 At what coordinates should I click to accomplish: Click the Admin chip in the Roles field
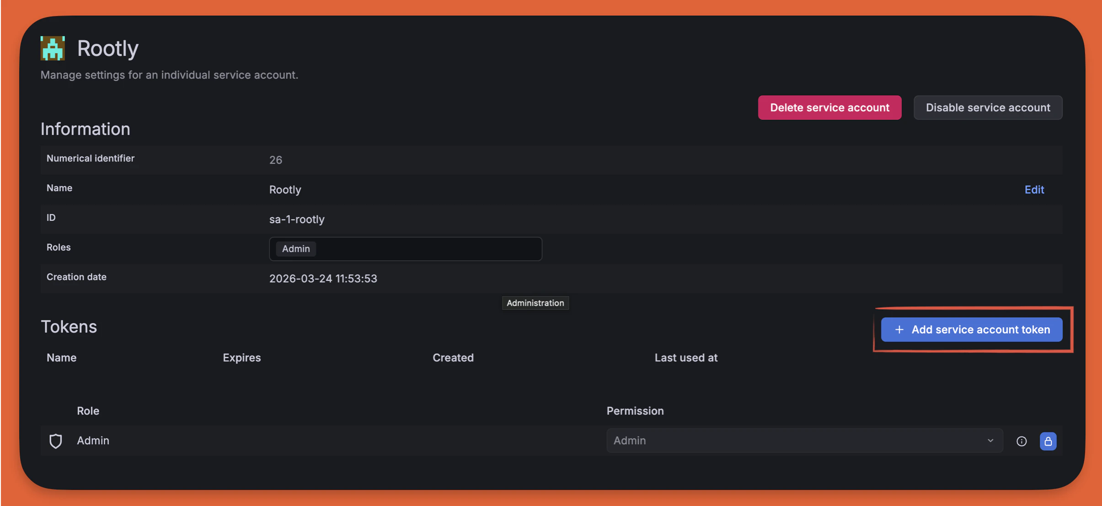pos(296,249)
